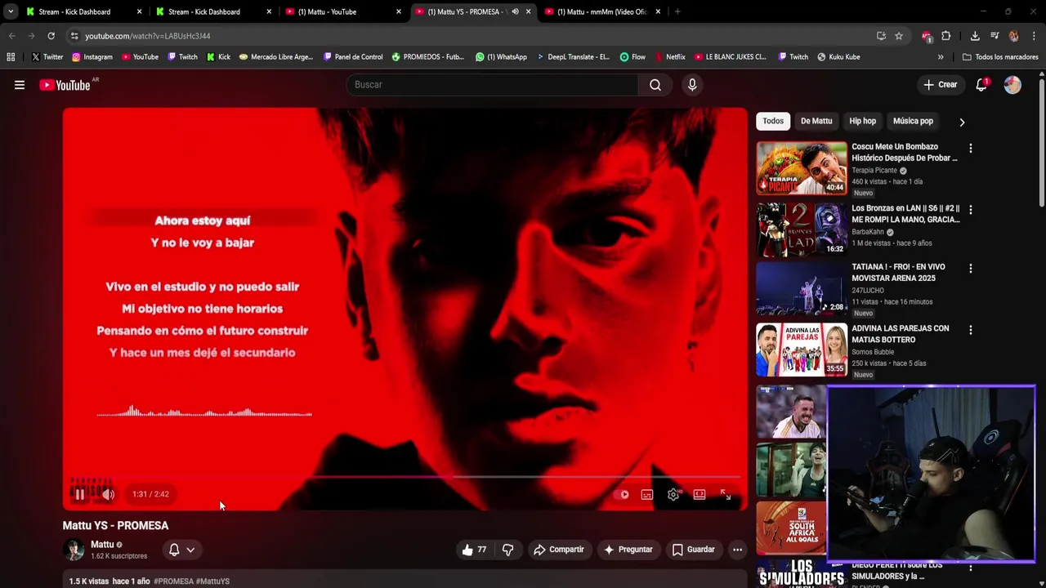Dislike the video with the thumbs down
Viewport: 1046px width, 588px height.
point(507,550)
